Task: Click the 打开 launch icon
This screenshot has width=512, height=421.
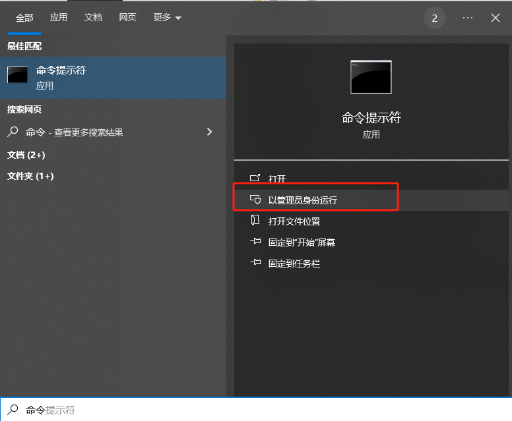Action: 255,178
